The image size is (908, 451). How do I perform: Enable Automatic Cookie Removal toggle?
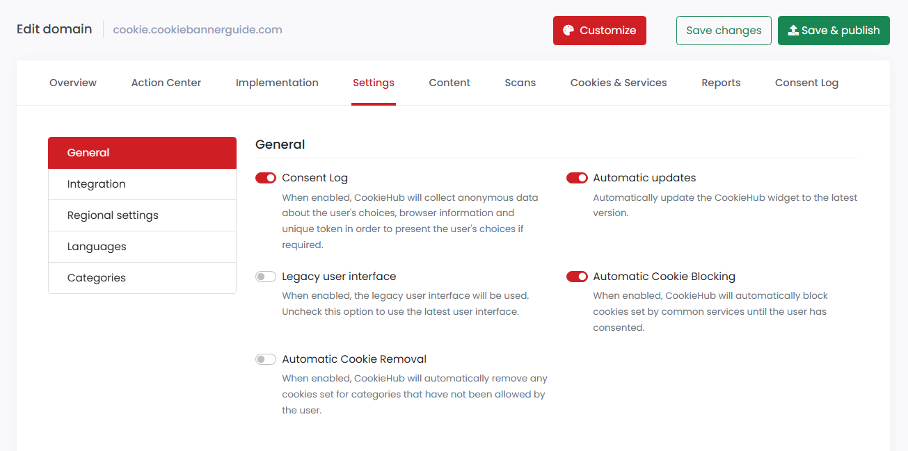coord(266,359)
